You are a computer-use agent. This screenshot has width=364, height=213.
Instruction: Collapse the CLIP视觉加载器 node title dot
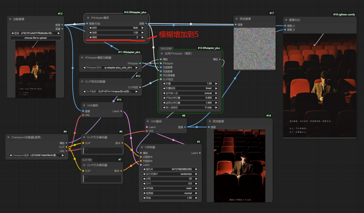82,82
